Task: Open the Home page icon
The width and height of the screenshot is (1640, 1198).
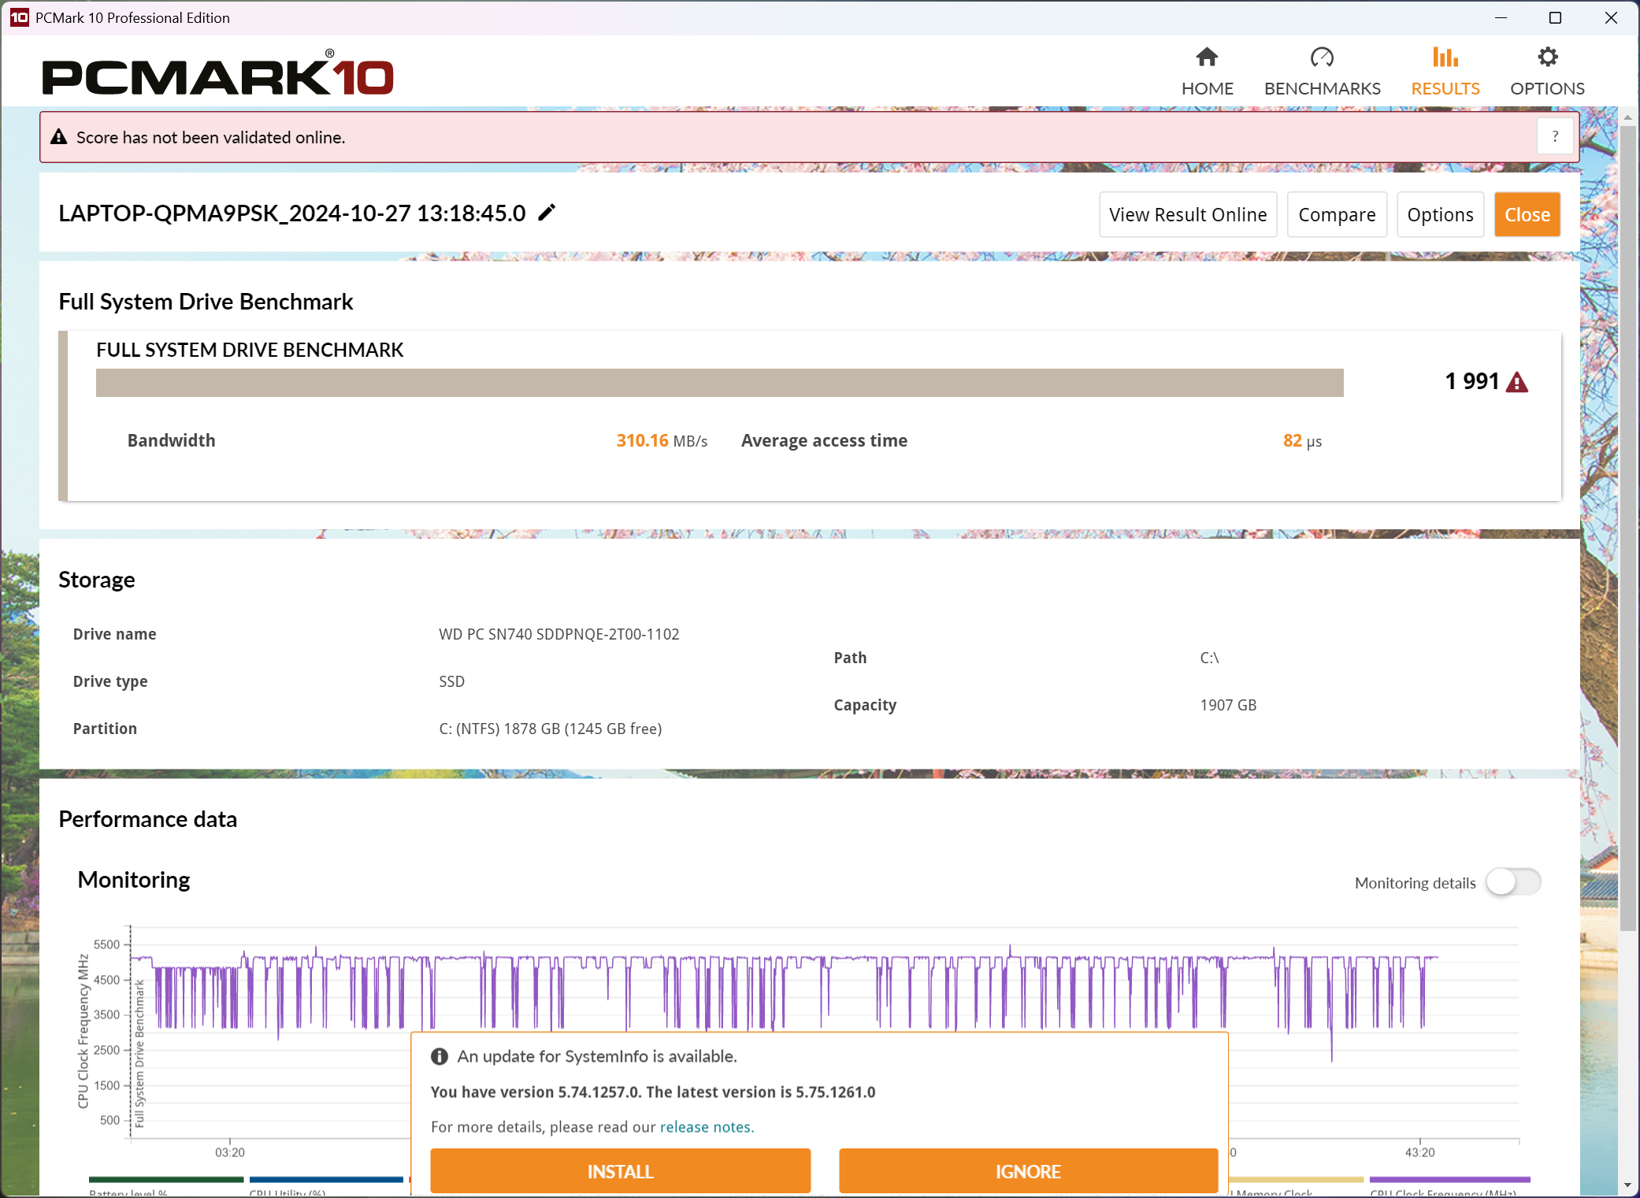Action: pyautogui.click(x=1207, y=57)
